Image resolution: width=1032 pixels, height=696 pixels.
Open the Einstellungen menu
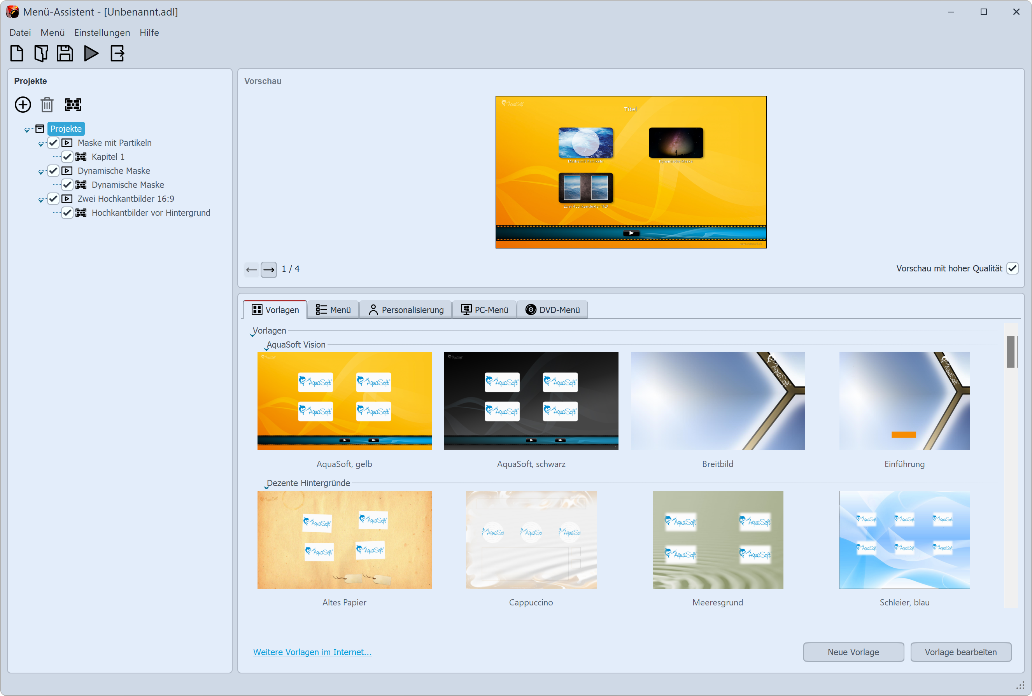click(100, 32)
